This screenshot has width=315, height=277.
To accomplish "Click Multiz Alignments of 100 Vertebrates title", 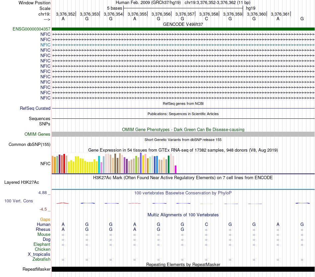I will 183,215.
